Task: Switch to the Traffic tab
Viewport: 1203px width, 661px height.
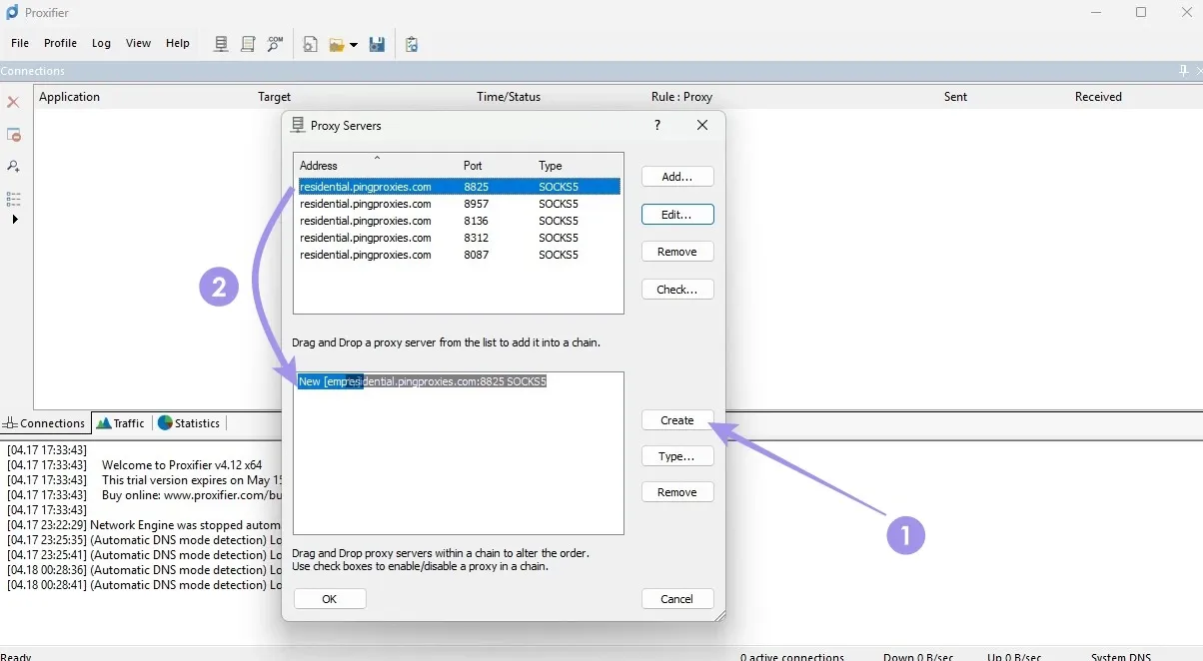Action: [121, 423]
